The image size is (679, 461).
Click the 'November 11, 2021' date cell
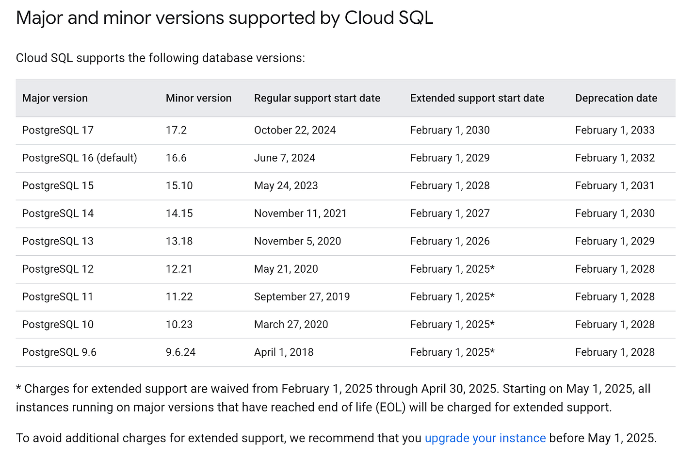click(x=300, y=214)
